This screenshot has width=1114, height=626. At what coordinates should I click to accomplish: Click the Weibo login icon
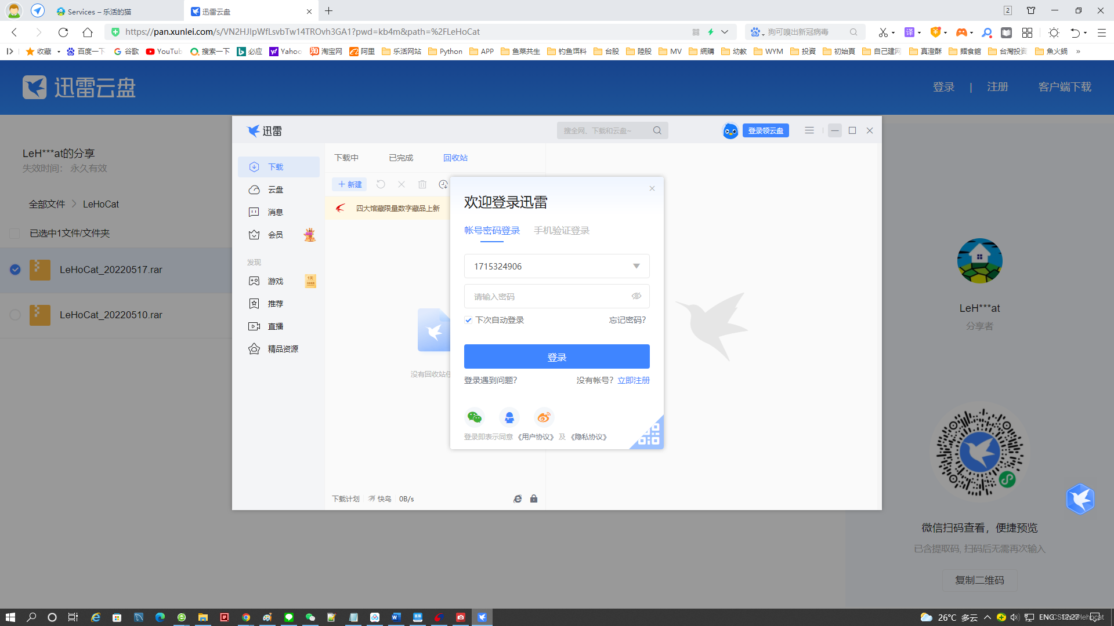(x=544, y=417)
